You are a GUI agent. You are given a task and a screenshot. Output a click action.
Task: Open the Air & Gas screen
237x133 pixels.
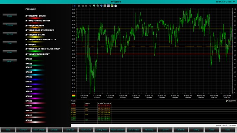point(70,130)
